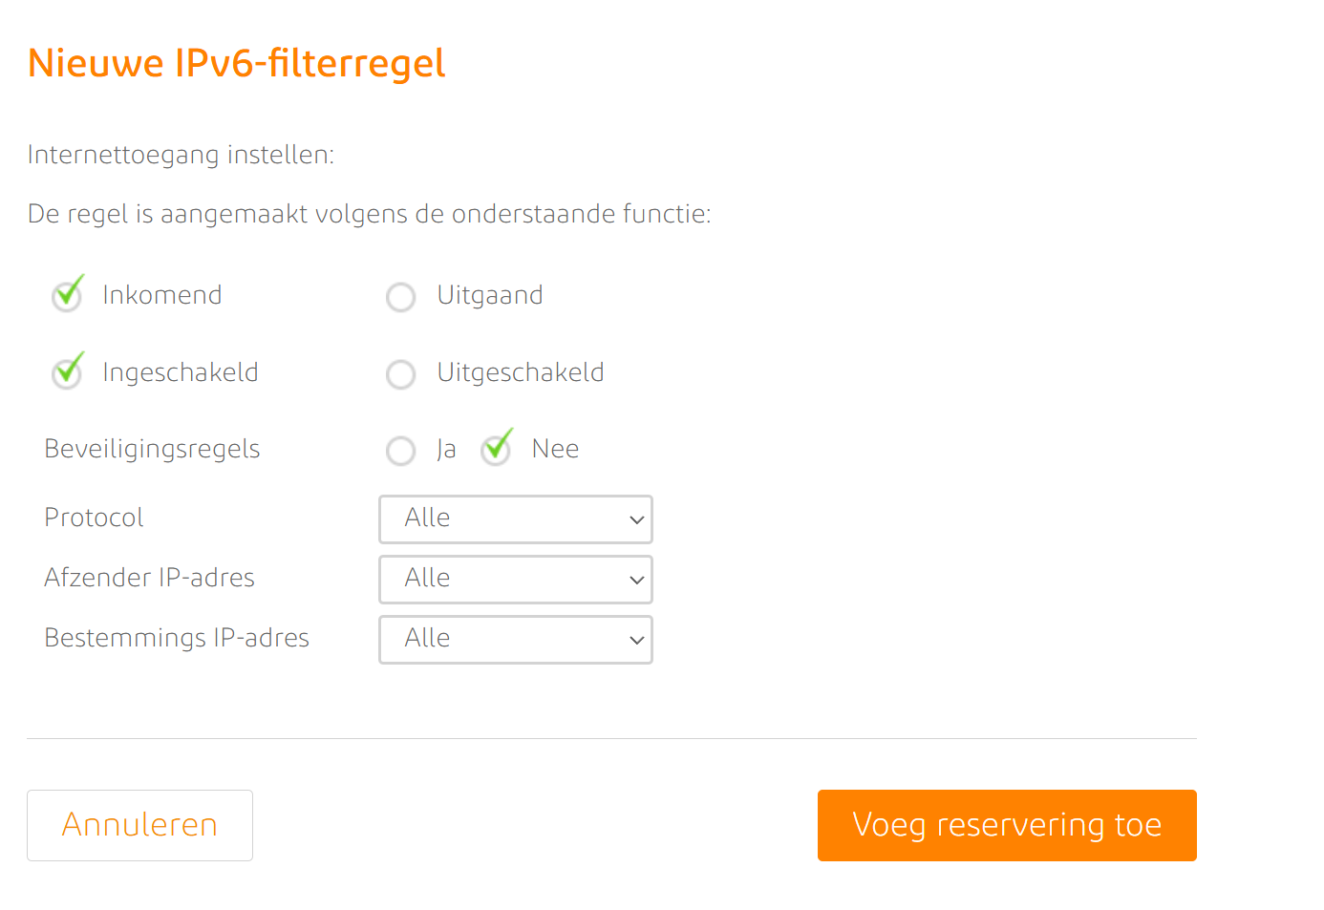Screen dimensions: 1324x910
Task: Click the Nieuwe IPv6-filterregel heading
Action: [237, 64]
